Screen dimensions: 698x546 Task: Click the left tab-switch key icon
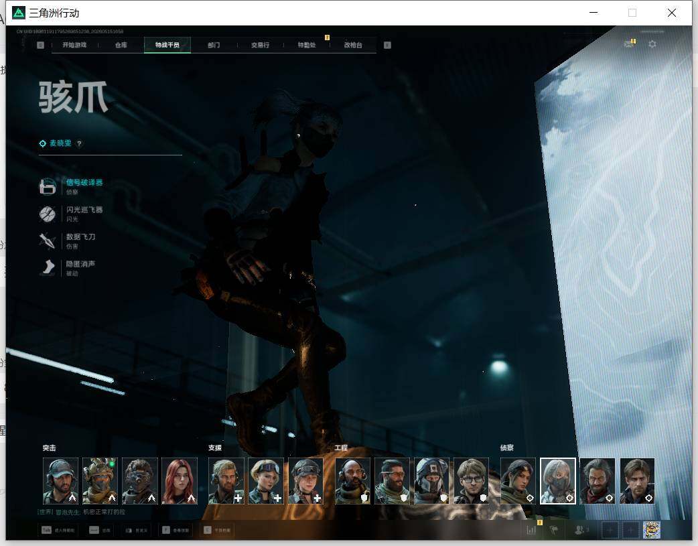click(x=40, y=45)
